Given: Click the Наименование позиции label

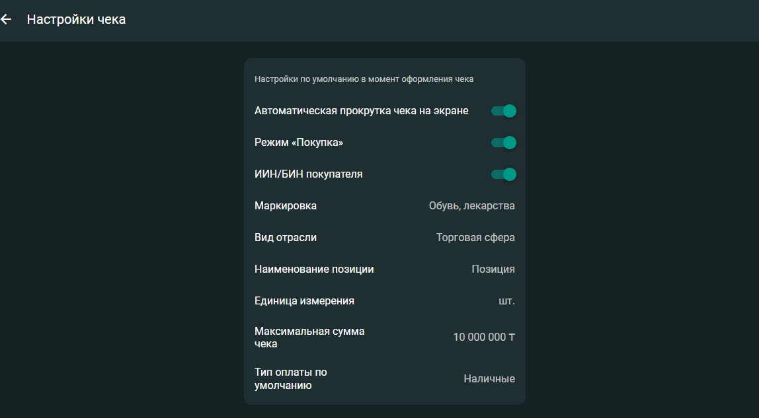Looking at the screenshot, I should pos(314,269).
